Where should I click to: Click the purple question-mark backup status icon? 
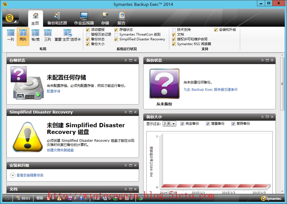pos(164,84)
